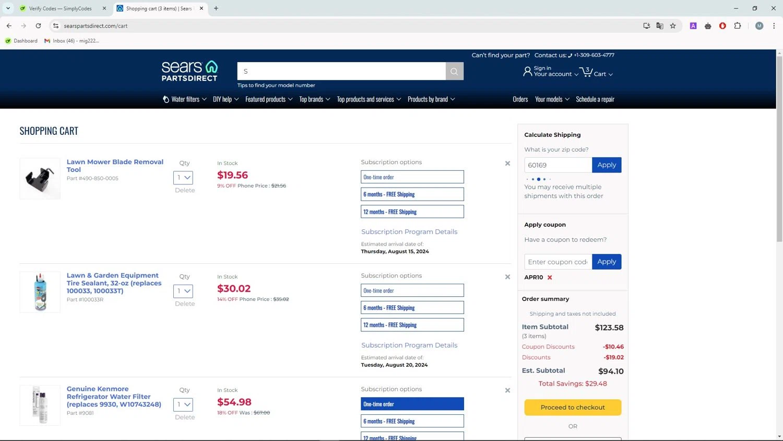This screenshot has height=441, width=783.
Task: Expand the DIY help menu
Action: pyautogui.click(x=226, y=99)
